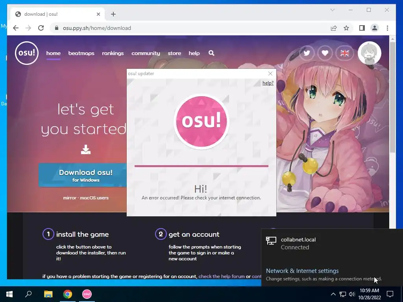Viewport: 403px width, 302px height.
Task: Select the collabnet.local connected network
Action: 332,243
